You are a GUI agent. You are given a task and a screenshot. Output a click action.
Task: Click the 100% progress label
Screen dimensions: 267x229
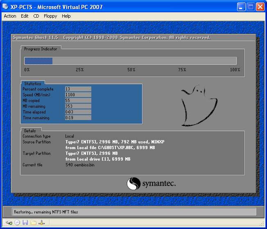point(235,70)
